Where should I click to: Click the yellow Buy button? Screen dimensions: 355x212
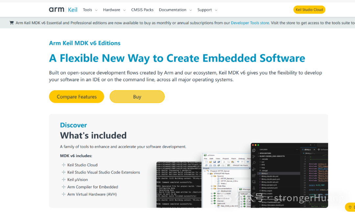(x=137, y=97)
